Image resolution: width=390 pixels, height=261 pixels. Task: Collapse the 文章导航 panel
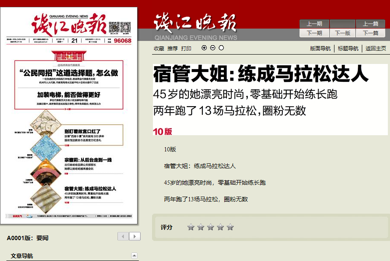tap(134, 256)
